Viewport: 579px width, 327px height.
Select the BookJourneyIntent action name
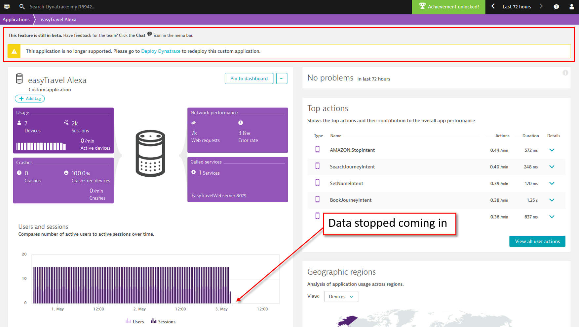(351, 200)
